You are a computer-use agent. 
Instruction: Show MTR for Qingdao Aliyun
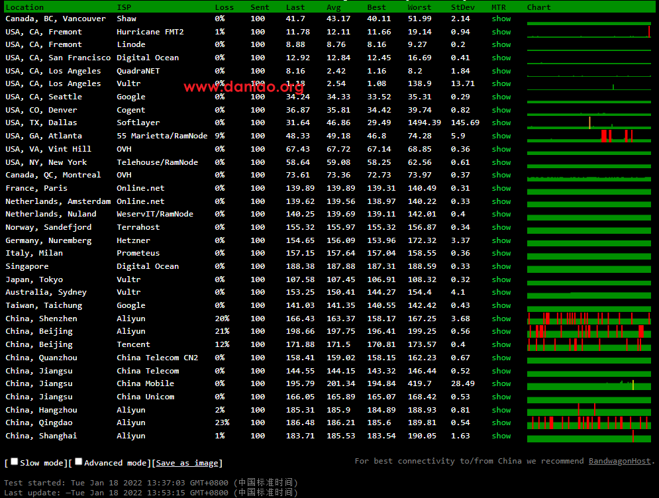(x=501, y=423)
